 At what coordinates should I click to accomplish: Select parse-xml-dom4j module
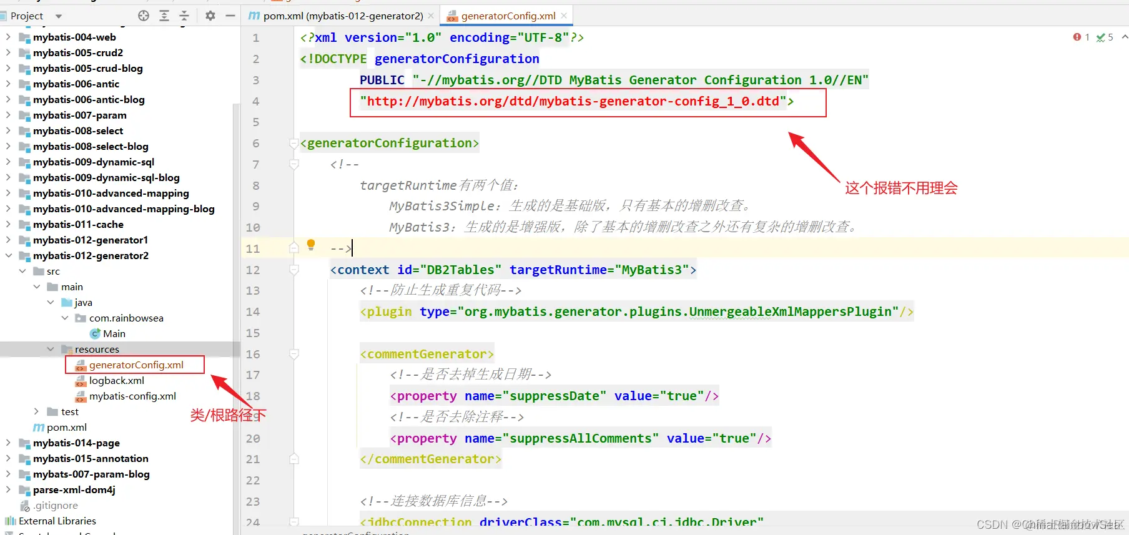pos(74,490)
